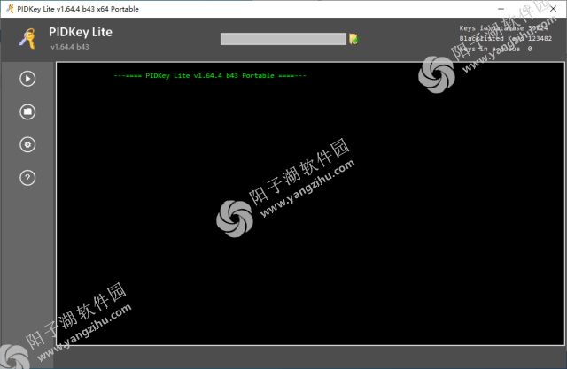Open the folder sidebar icon

coord(27,111)
